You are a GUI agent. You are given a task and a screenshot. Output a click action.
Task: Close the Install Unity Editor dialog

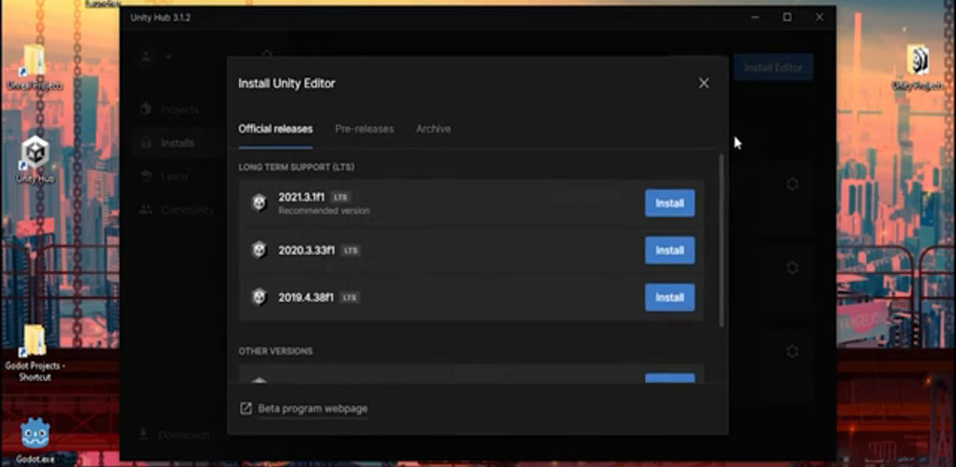tap(704, 83)
